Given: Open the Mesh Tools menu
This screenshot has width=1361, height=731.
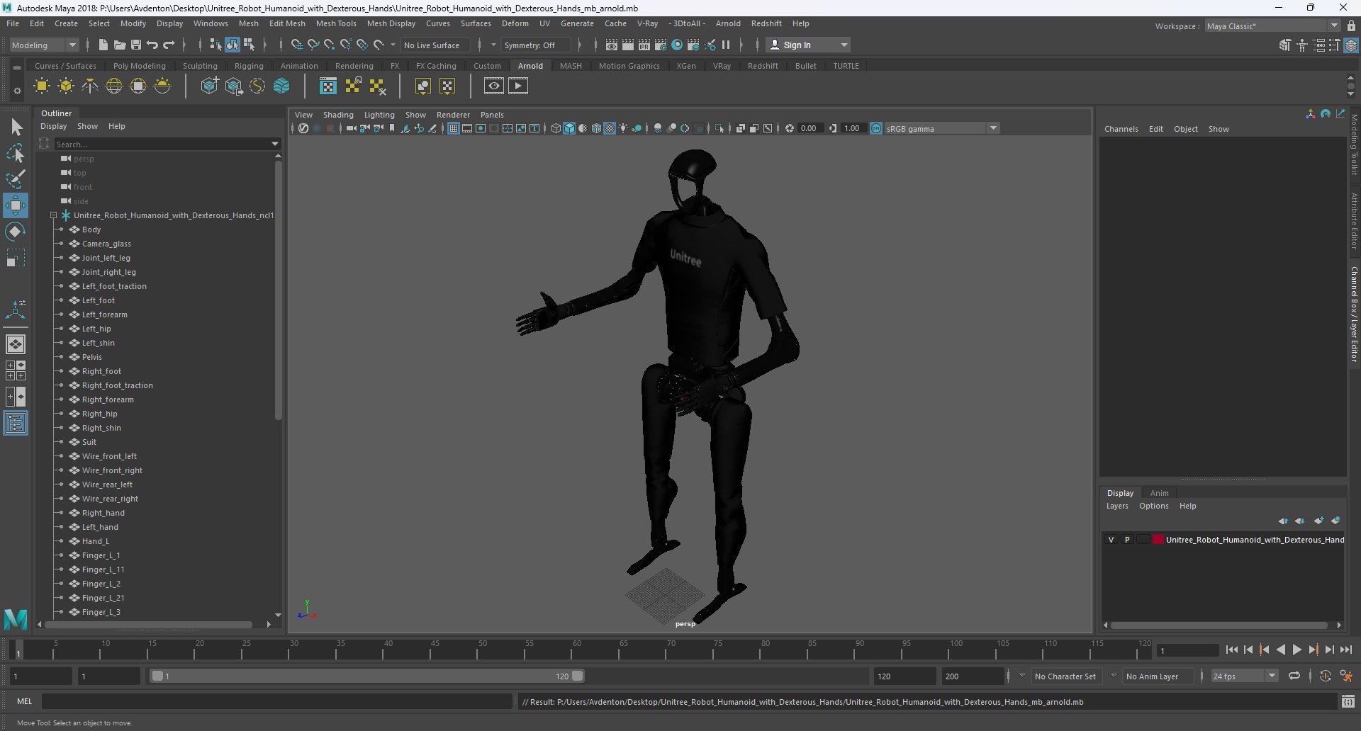Looking at the screenshot, I should tap(336, 23).
